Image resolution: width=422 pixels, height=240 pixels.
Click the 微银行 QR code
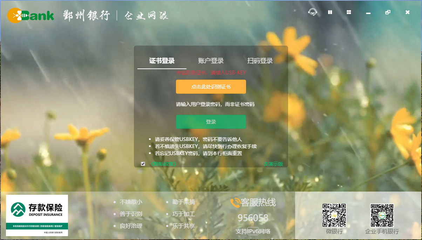pyautogui.click(x=334, y=215)
